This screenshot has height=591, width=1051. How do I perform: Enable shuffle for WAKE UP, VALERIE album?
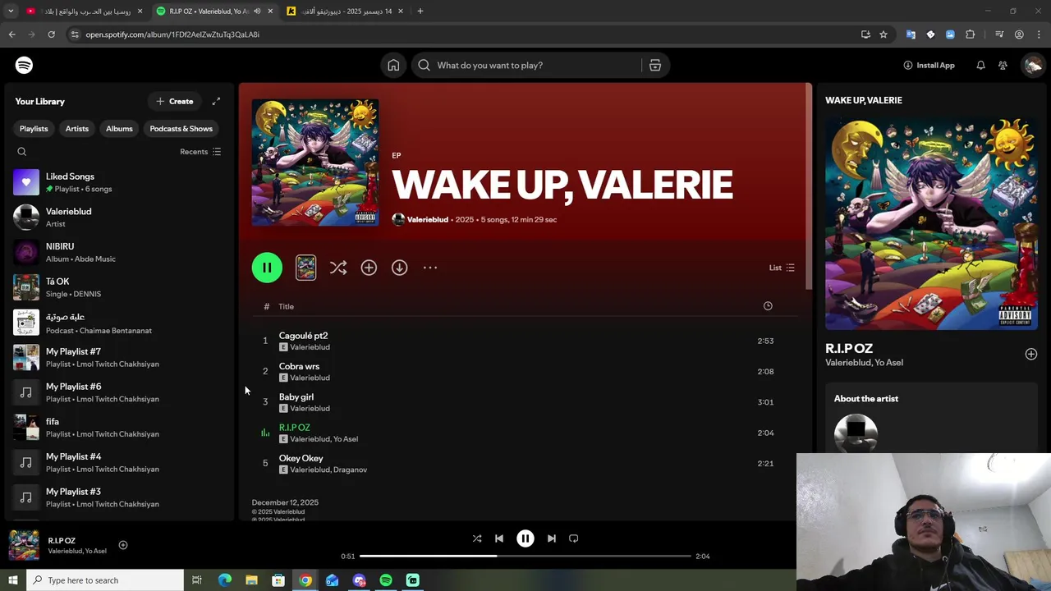(338, 268)
